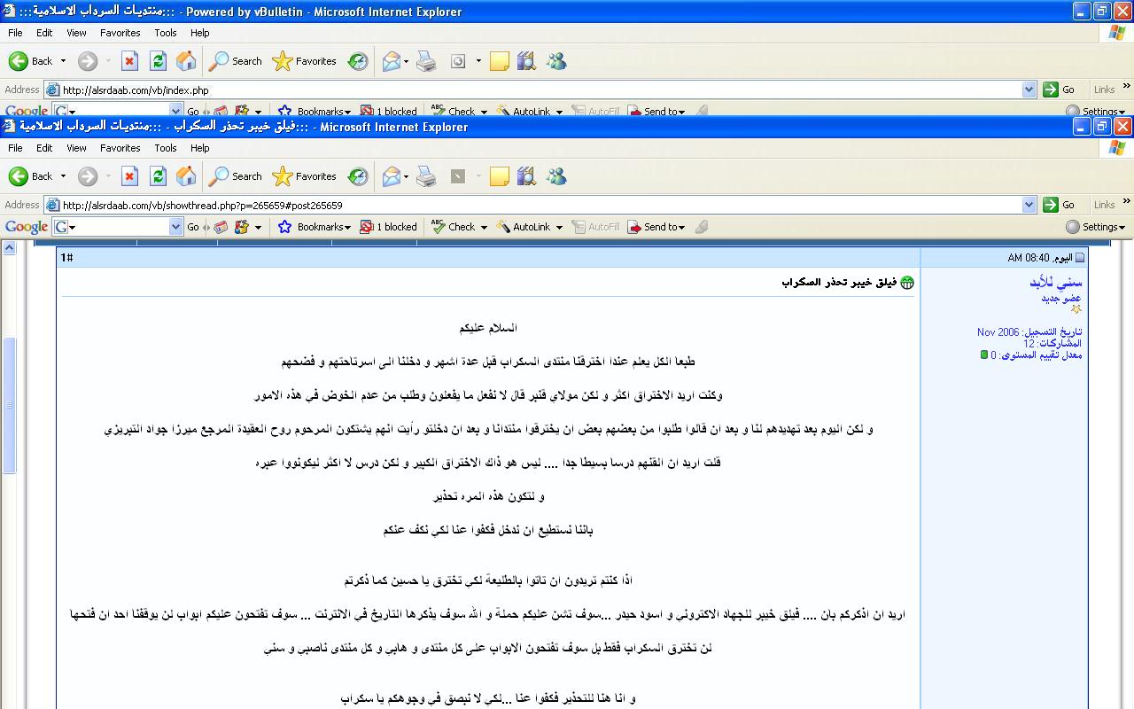Refresh the rear index.php window
Viewport: 1134px width, 709px height.
158,61
